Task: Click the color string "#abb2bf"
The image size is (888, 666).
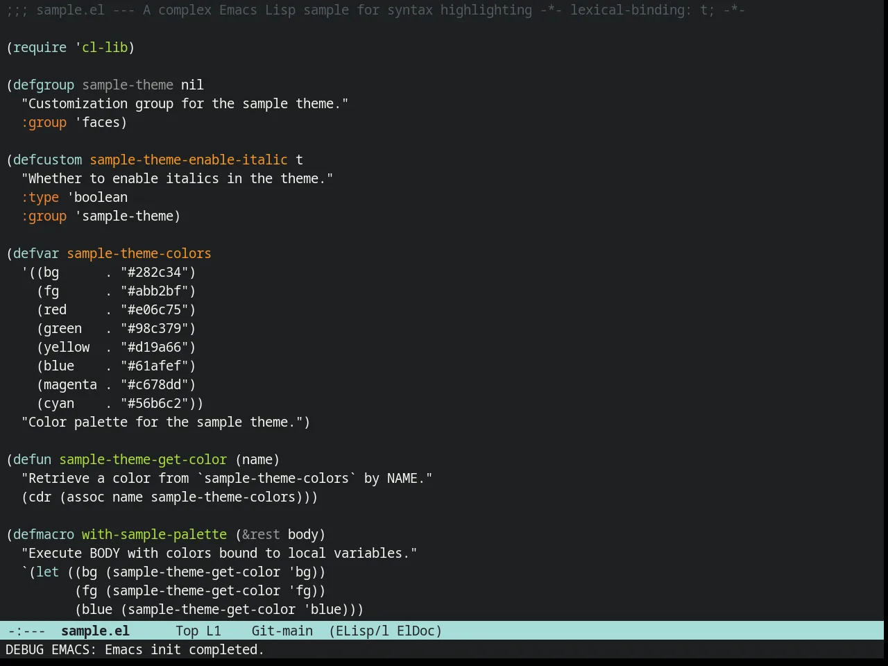Action: [x=155, y=291]
